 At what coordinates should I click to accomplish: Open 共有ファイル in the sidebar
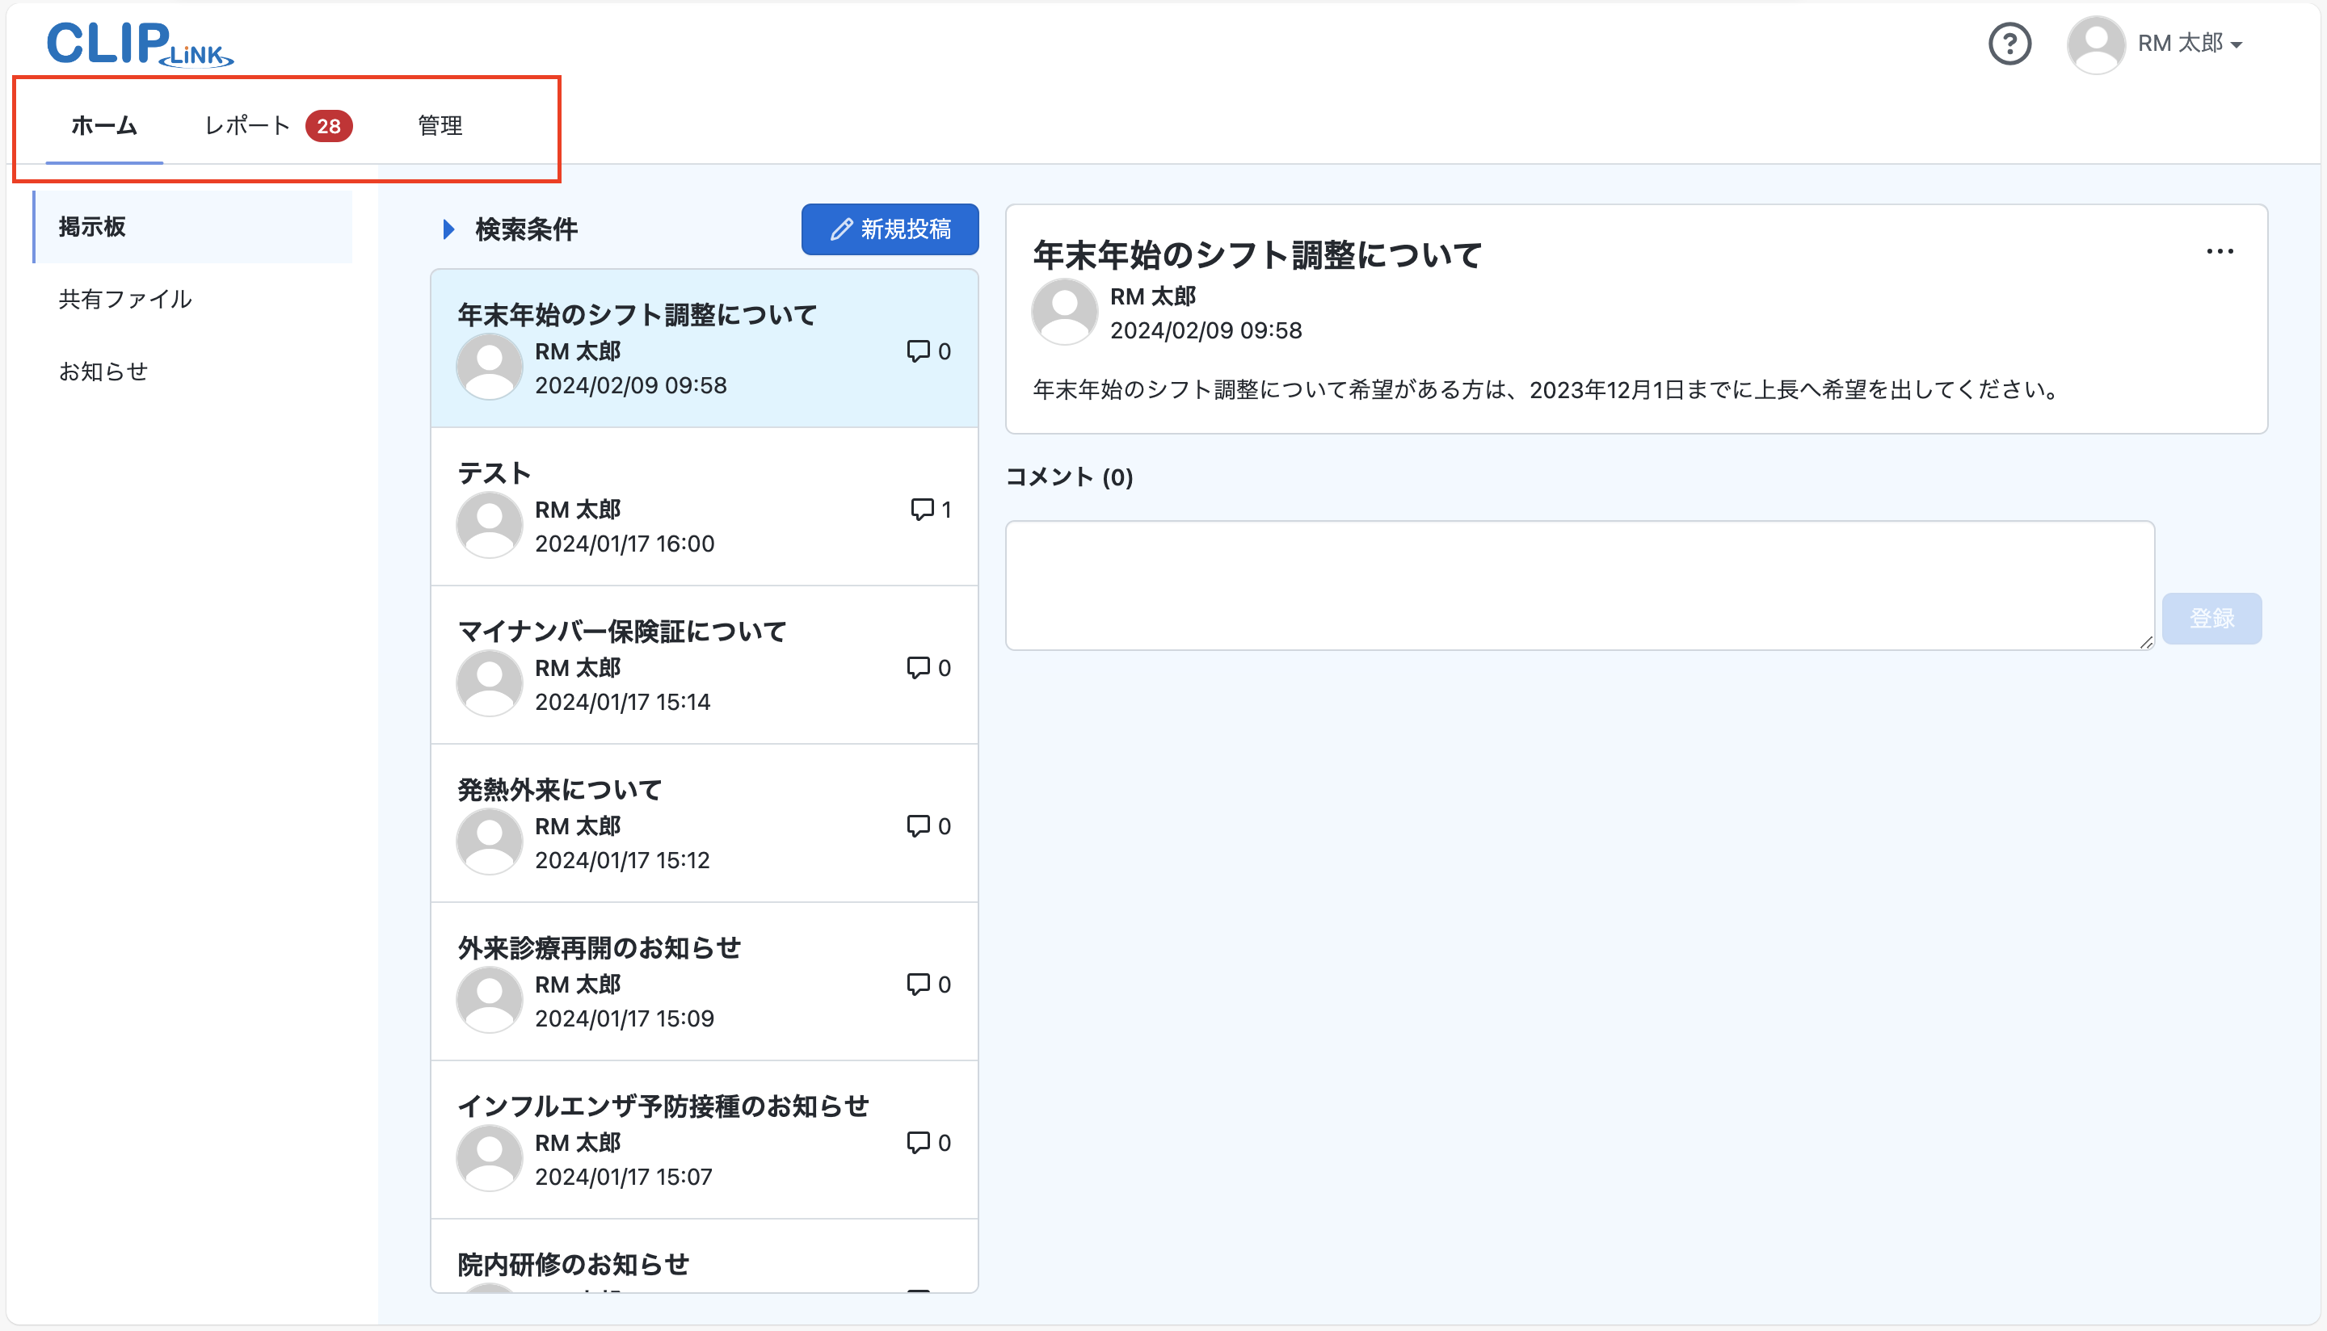coord(125,299)
